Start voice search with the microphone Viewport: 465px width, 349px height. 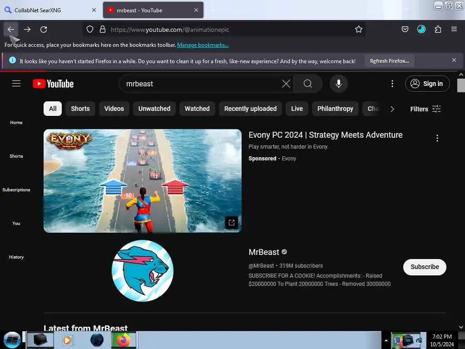(338, 84)
